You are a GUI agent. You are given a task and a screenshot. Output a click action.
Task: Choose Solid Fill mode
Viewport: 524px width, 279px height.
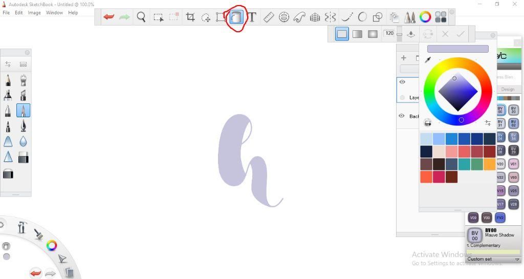pos(342,34)
